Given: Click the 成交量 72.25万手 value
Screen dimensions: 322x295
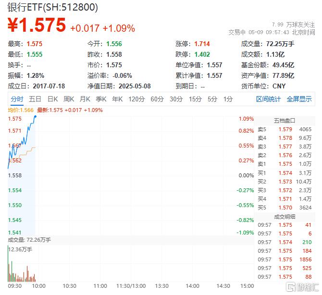Looking at the screenshot, I should coord(280,44).
